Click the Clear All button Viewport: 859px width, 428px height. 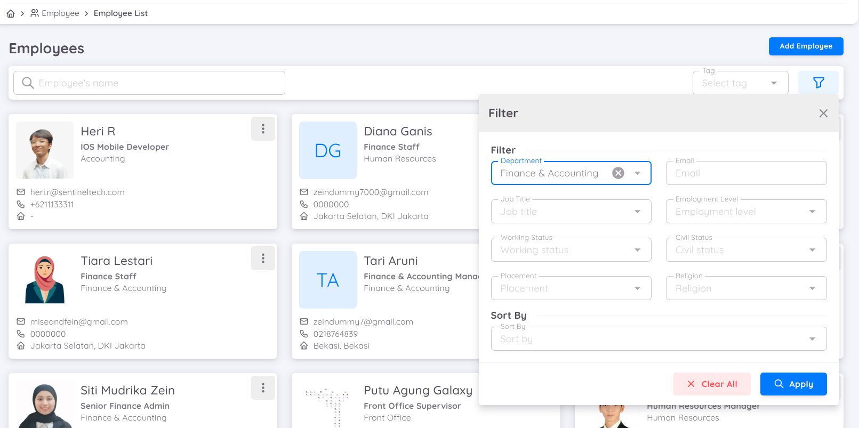pos(711,384)
